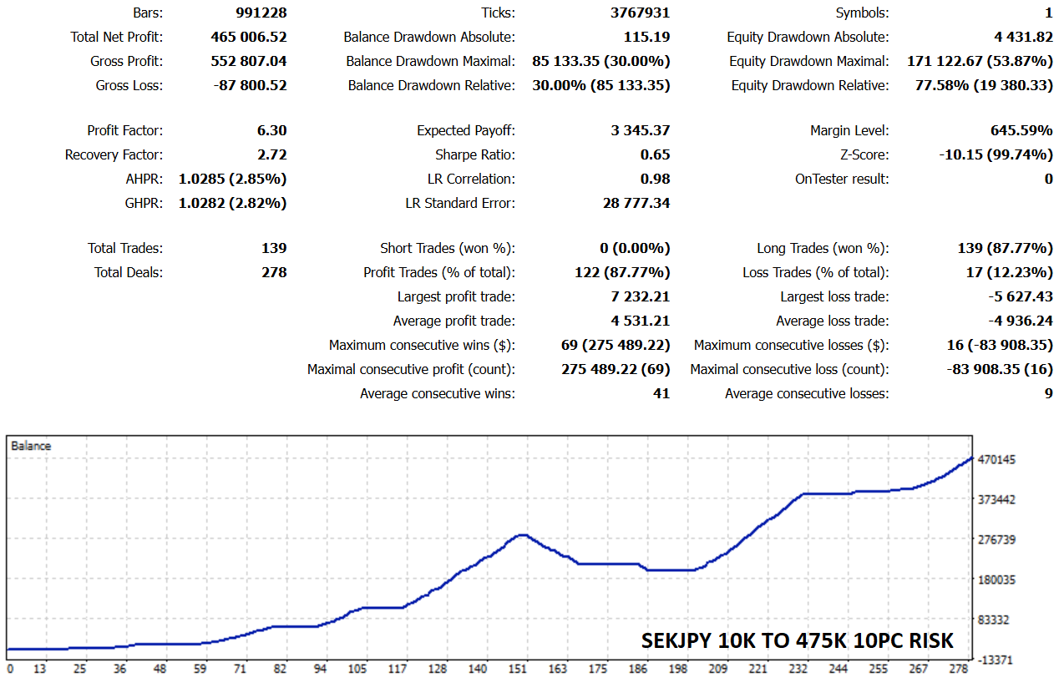Image resolution: width=1064 pixels, height=683 pixels.
Task: Click the Balance Drawdown Absolute value 115.19
Action: coord(647,38)
